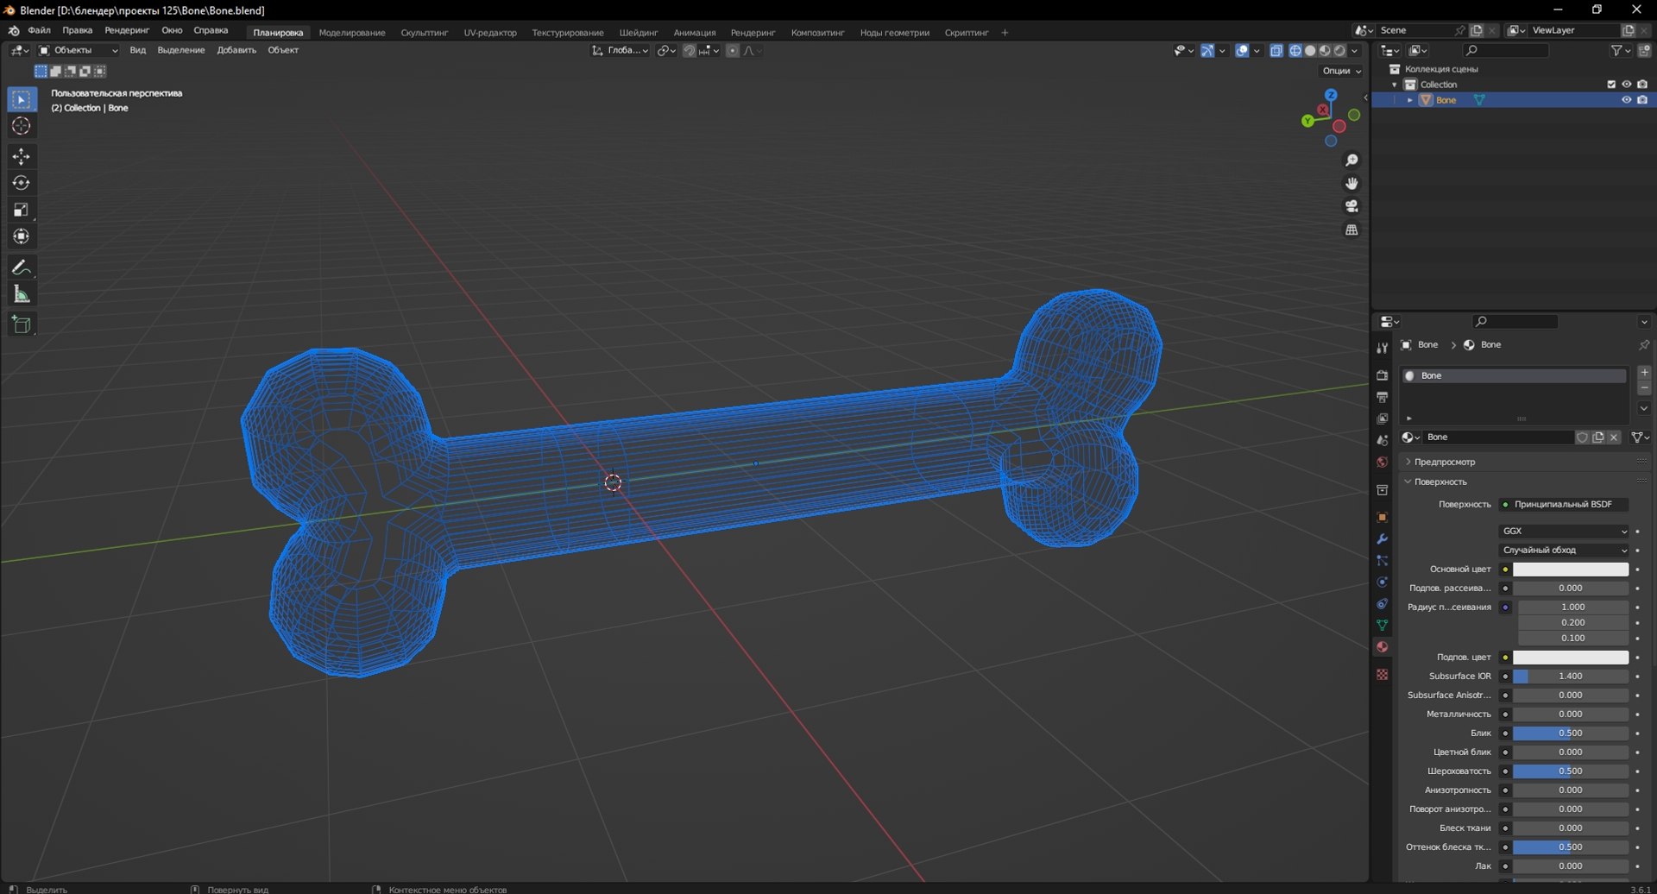Toggle camera view icon
The image size is (1657, 894).
[1351, 206]
